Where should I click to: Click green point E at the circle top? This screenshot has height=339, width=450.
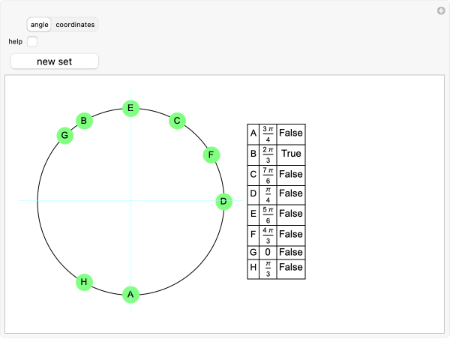click(x=130, y=109)
